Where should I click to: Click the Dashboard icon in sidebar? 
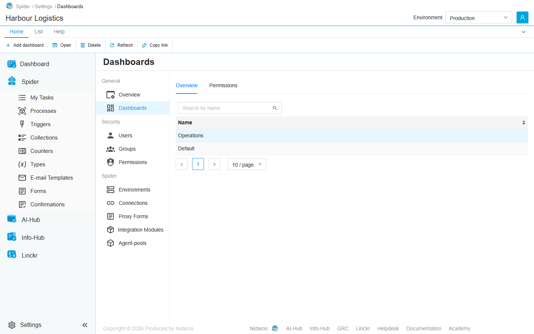click(12, 64)
